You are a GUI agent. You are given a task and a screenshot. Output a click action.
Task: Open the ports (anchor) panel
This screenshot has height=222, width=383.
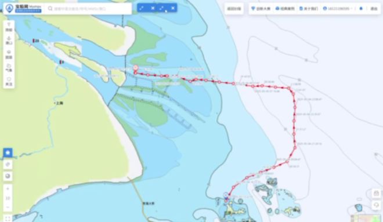click(9, 41)
